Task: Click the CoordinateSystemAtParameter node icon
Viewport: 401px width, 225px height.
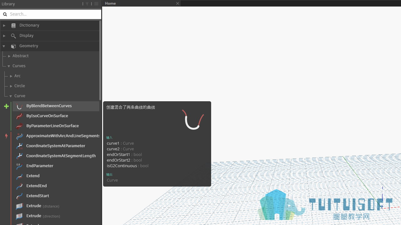Action: [x=19, y=146]
